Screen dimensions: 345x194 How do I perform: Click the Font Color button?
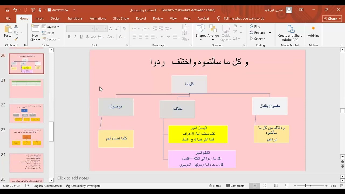tap(120, 37)
